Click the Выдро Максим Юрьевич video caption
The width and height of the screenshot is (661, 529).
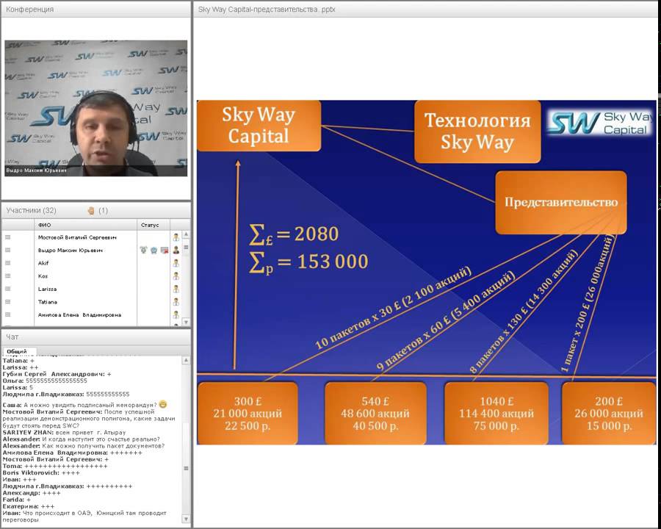[x=36, y=170]
